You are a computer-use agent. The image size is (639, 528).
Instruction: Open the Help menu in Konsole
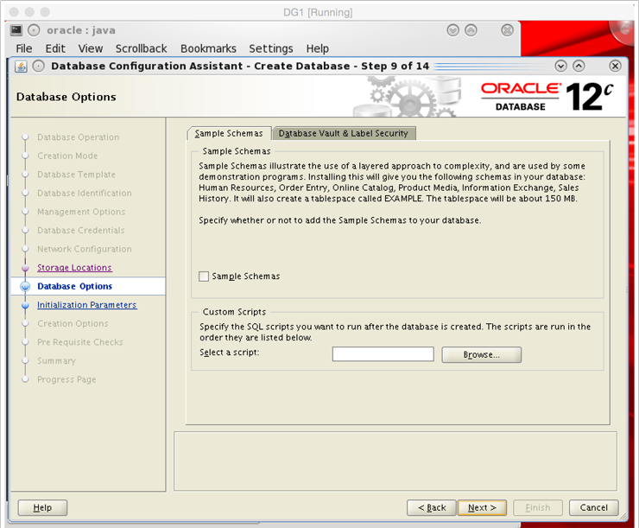(x=318, y=48)
